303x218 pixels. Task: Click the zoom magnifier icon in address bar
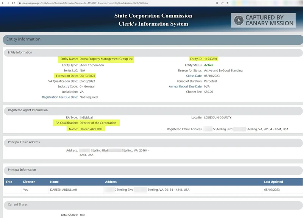[217, 3]
